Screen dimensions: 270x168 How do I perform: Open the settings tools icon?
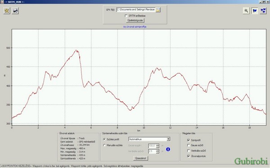(x=7, y=11)
